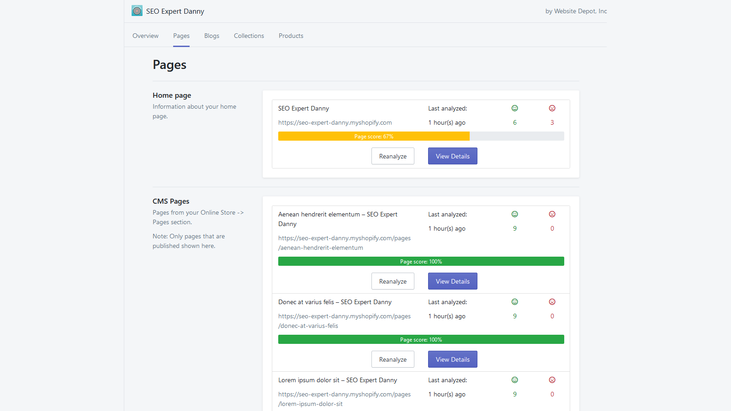Click 'Aenean hendrerit elementum – SEO Expert Danny' title
The height and width of the screenshot is (411, 731).
point(338,219)
